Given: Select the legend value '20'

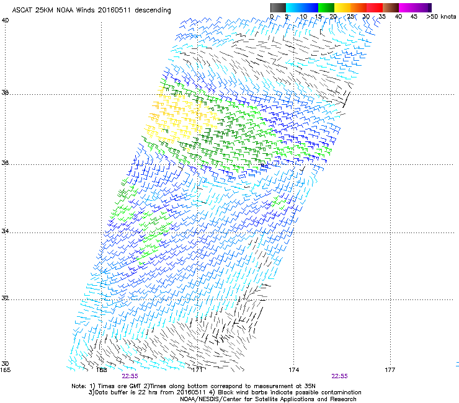Looking at the screenshot, I should [333, 17].
